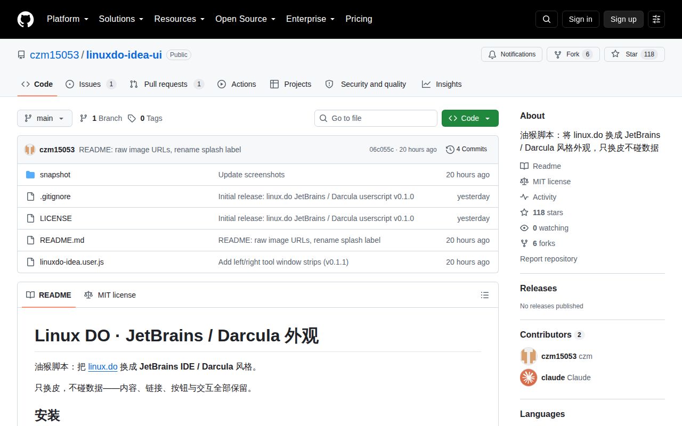Open the Pricing page
This screenshot has height=426, width=682.
pyautogui.click(x=359, y=19)
